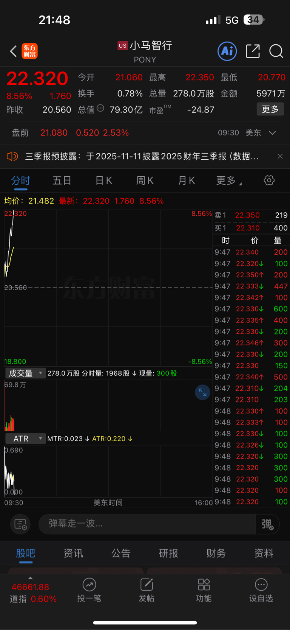The height and width of the screenshot is (630, 290).
Task: Tap the 市盈 -24.87 value
Action: 201,110
